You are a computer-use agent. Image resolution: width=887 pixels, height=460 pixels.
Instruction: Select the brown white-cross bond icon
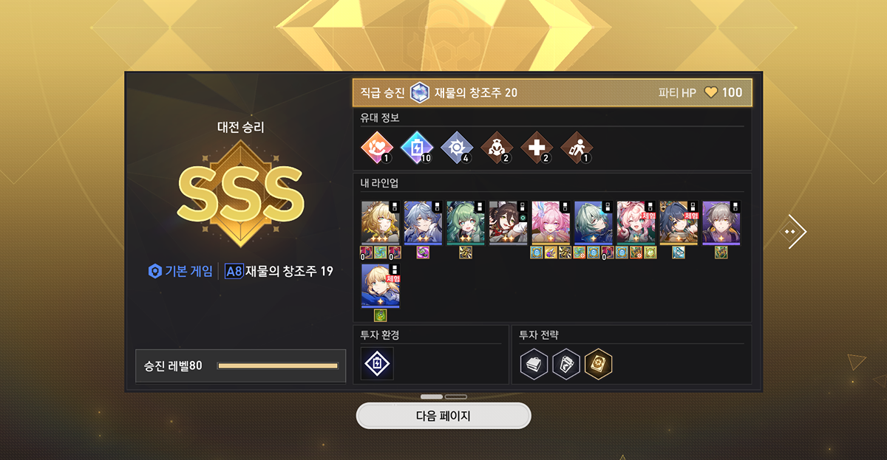click(x=536, y=147)
